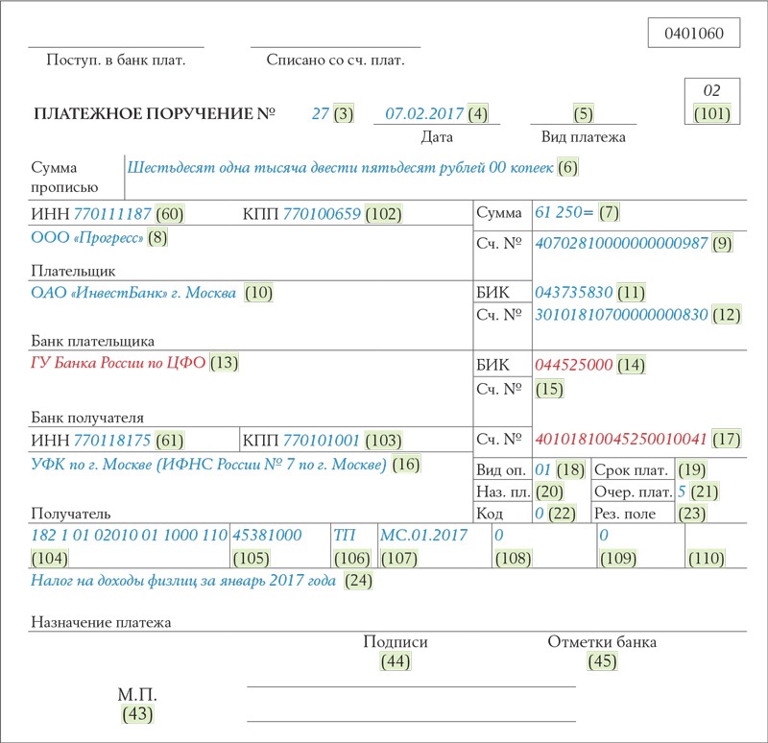768x743 pixels.
Task: Click recipient bank BIK 044525000
Action: click(x=574, y=365)
